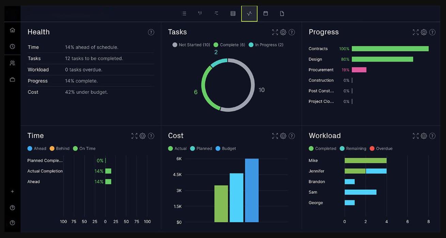Screen dimensions: 446x238
Task: Click the "Brandon" workload row label
Action: pos(317,182)
